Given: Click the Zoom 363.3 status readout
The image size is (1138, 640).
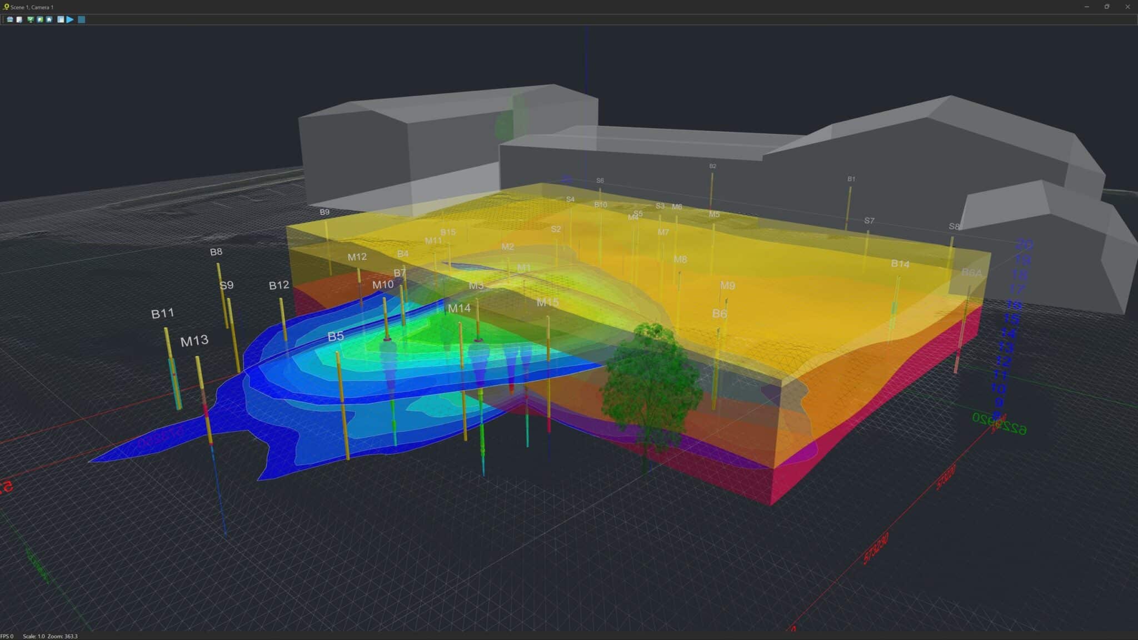Looking at the screenshot, I should click(62, 636).
